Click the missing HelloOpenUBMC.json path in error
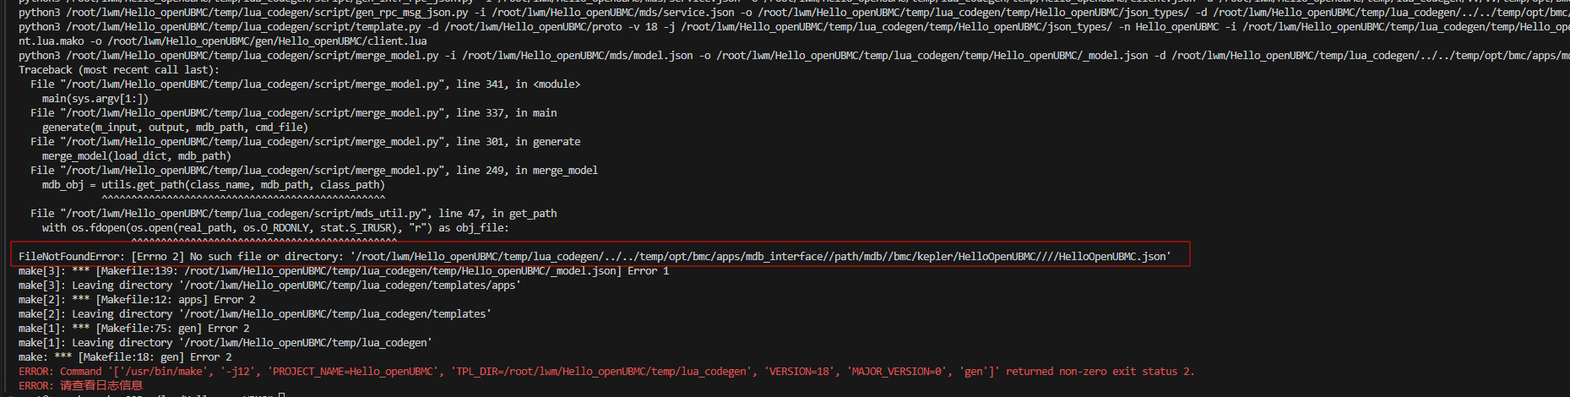The image size is (1570, 397). click(760, 257)
